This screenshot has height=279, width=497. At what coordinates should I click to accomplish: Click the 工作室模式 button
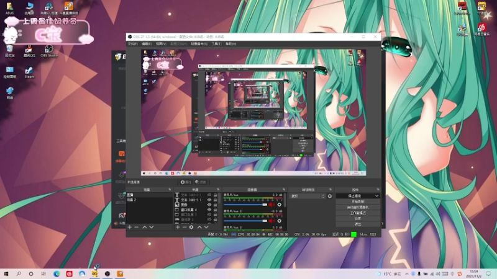coord(358,213)
